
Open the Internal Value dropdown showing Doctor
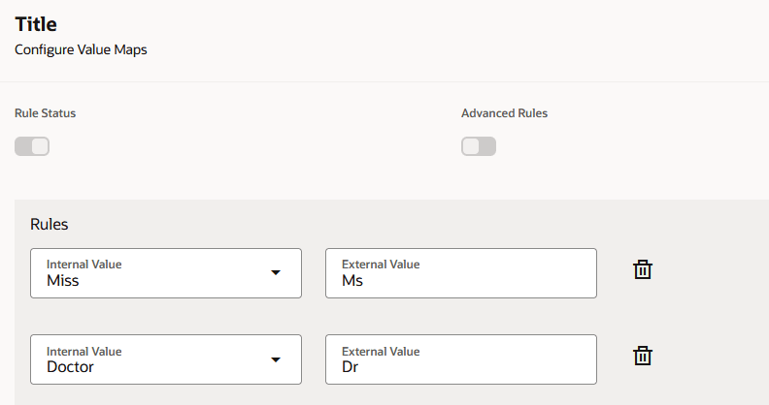point(155,359)
